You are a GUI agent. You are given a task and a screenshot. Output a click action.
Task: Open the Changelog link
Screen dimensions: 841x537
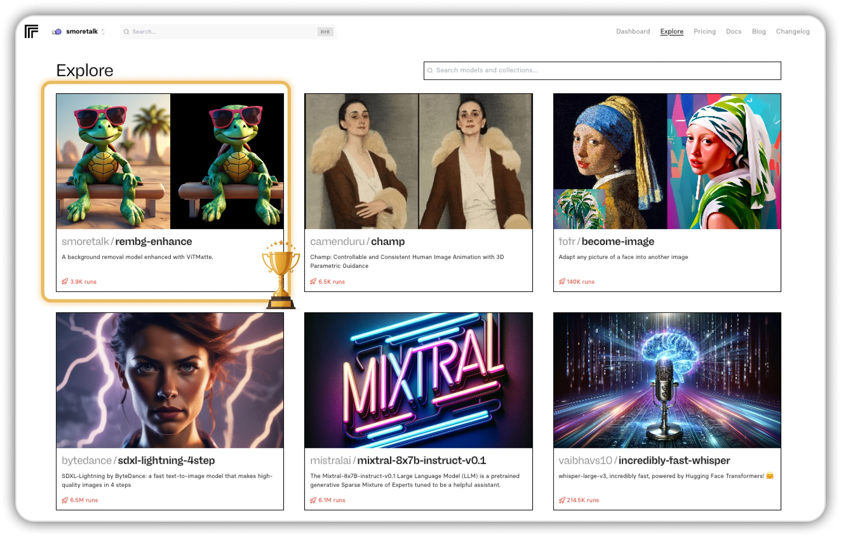[x=792, y=32]
